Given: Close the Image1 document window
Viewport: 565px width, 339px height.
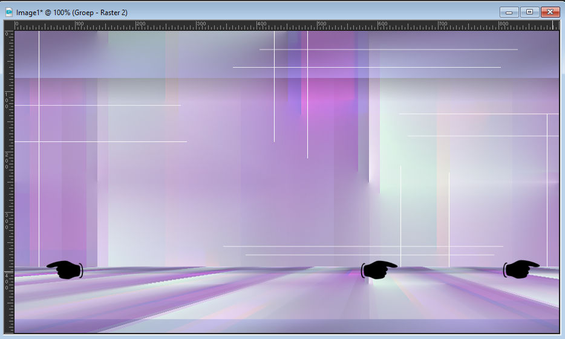Looking at the screenshot, I should tap(550, 12).
